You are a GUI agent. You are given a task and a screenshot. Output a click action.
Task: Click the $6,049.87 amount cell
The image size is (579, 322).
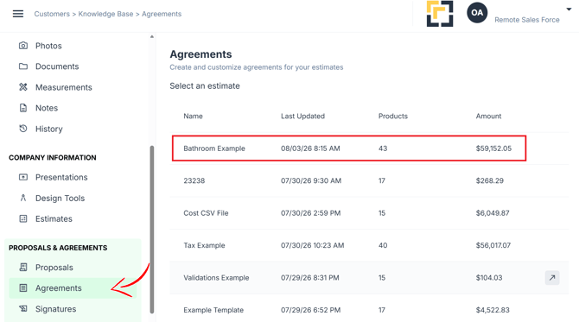tap(493, 213)
